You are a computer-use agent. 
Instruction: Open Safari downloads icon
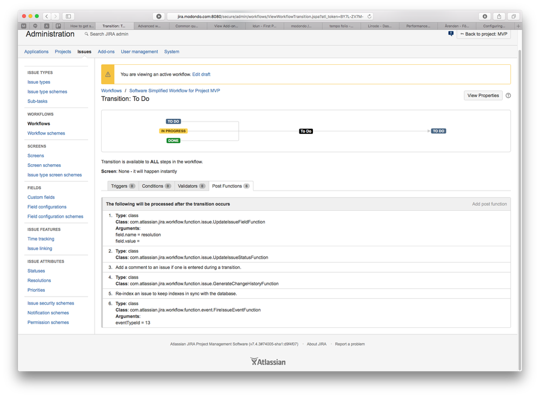pos(484,16)
